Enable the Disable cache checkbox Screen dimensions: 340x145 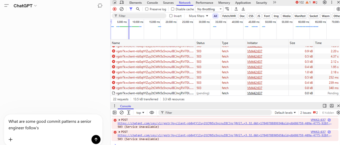pyautogui.click(x=173, y=9)
